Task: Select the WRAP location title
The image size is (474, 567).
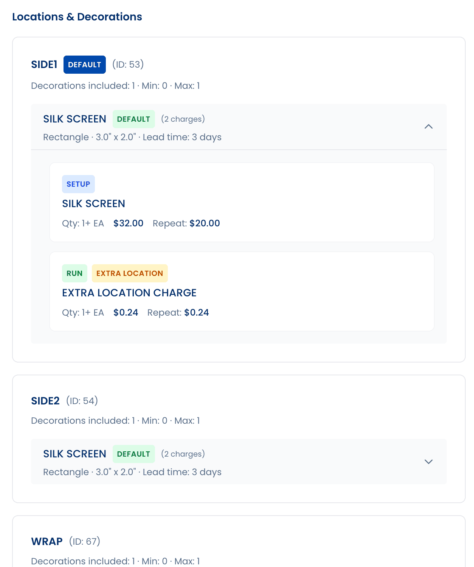Action: coord(47,541)
